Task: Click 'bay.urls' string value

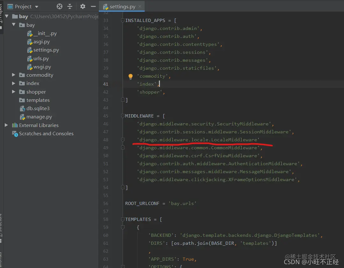Action: [182, 203]
